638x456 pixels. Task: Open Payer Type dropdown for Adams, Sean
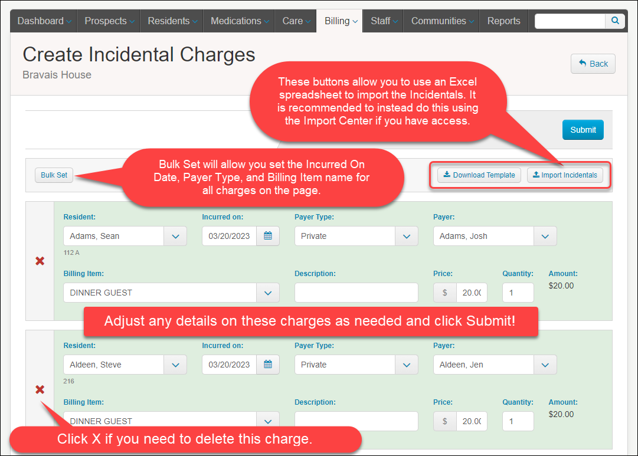coord(406,236)
